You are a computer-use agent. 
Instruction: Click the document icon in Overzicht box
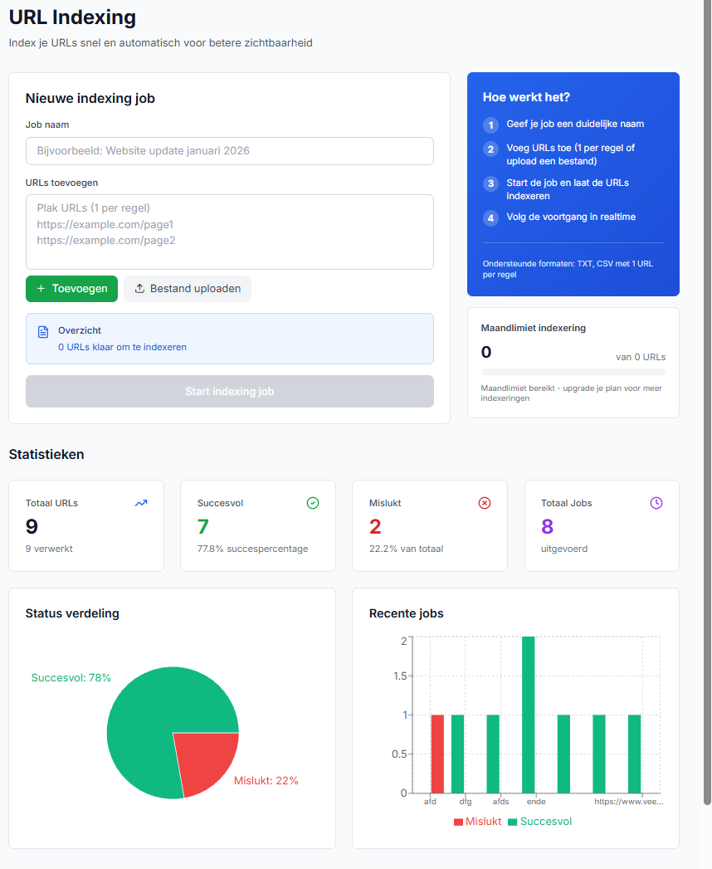(43, 331)
